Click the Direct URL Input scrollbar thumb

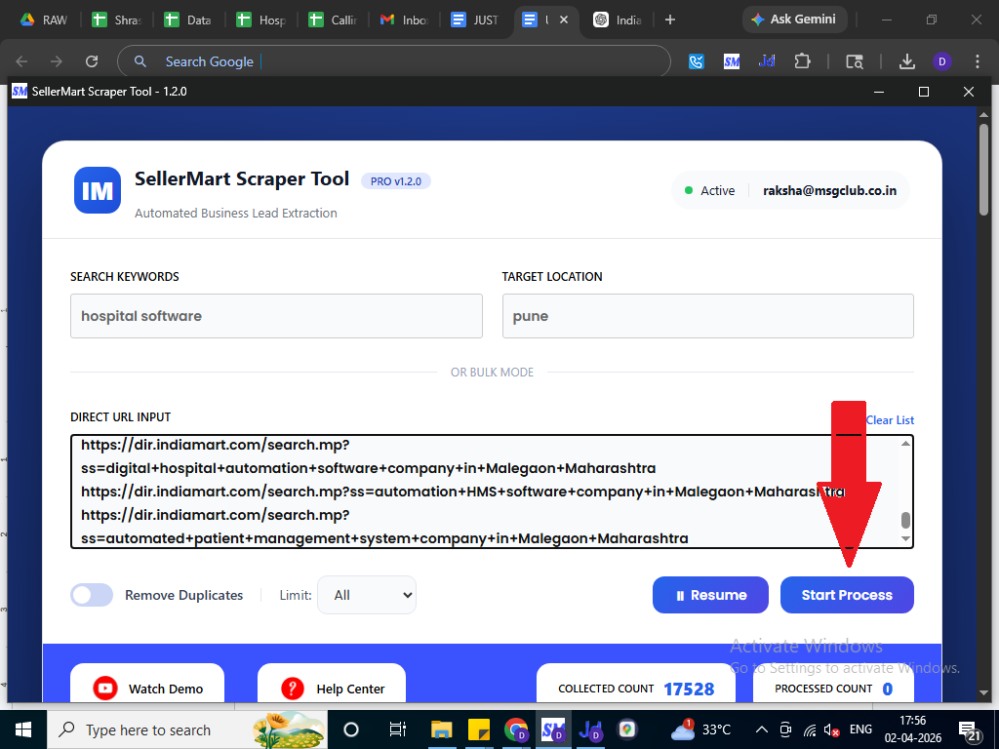[905, 520]
